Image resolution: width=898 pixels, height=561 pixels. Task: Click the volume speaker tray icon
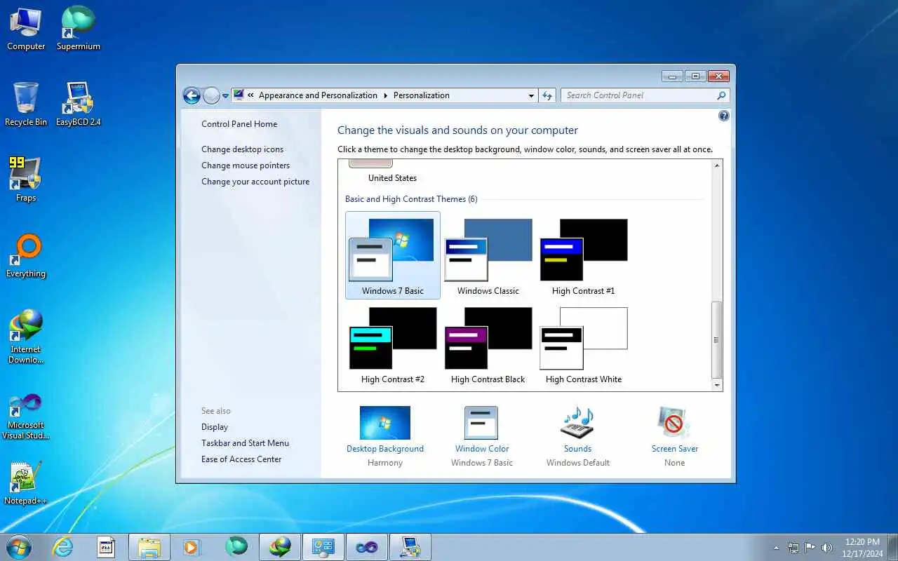[x=827, y=548]
